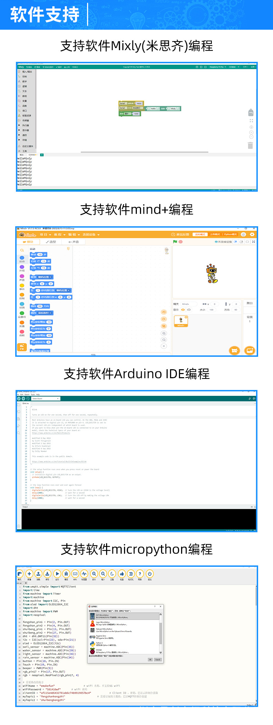The image size is (273, 725).
Task: Open Arduino IDE Sketch menu
Action: tap(27, 394)
